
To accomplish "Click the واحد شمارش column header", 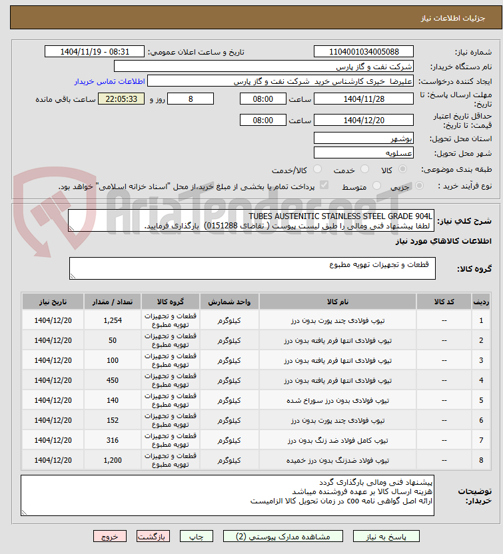I will click(229, 302).
